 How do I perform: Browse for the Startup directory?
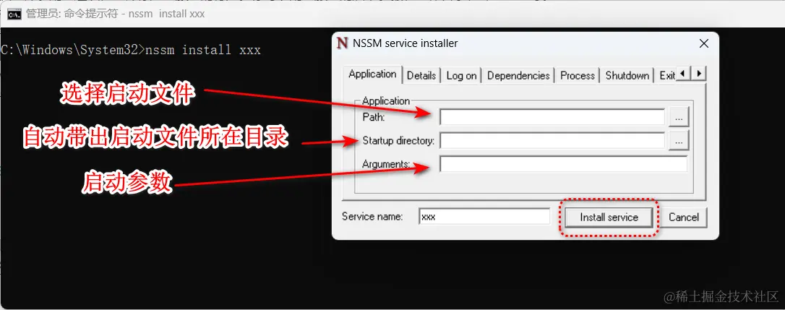point(679,141)
